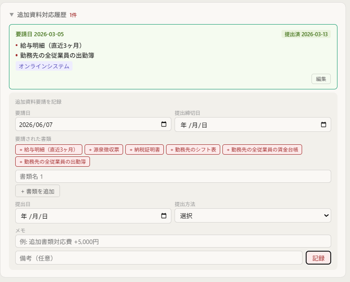Add chip 源泉徴収票

(104, 150)
